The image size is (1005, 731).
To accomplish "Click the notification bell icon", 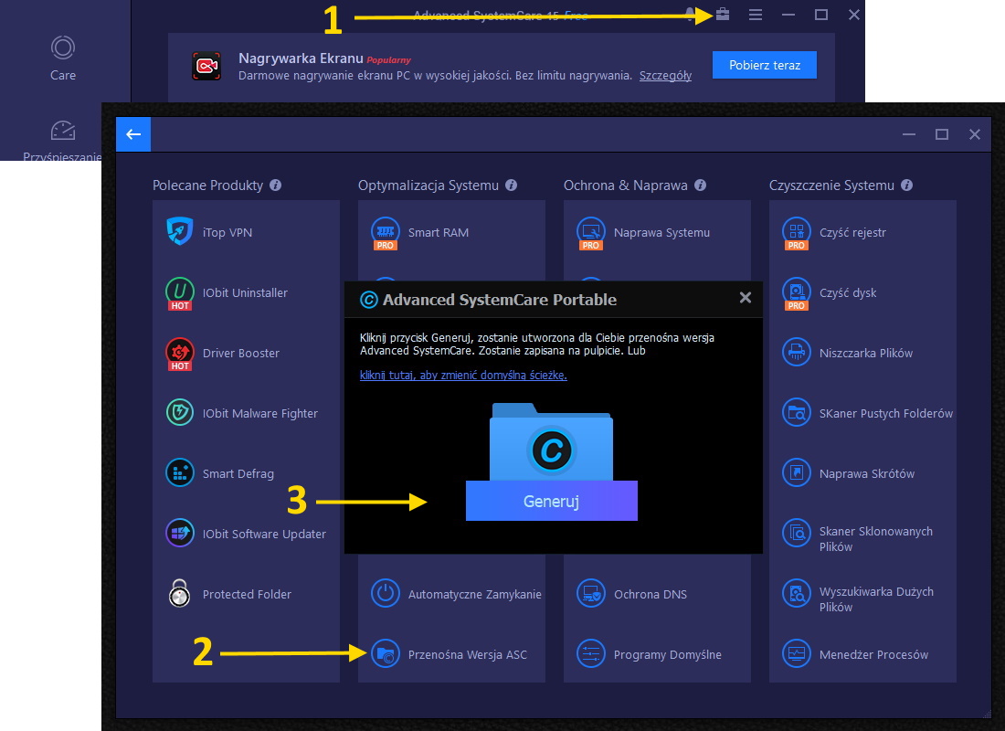I will click(x=691, y=14).
